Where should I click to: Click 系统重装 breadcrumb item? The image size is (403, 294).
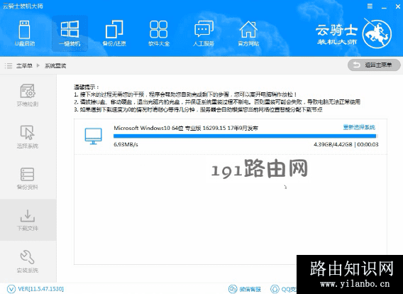pos(55,66)
